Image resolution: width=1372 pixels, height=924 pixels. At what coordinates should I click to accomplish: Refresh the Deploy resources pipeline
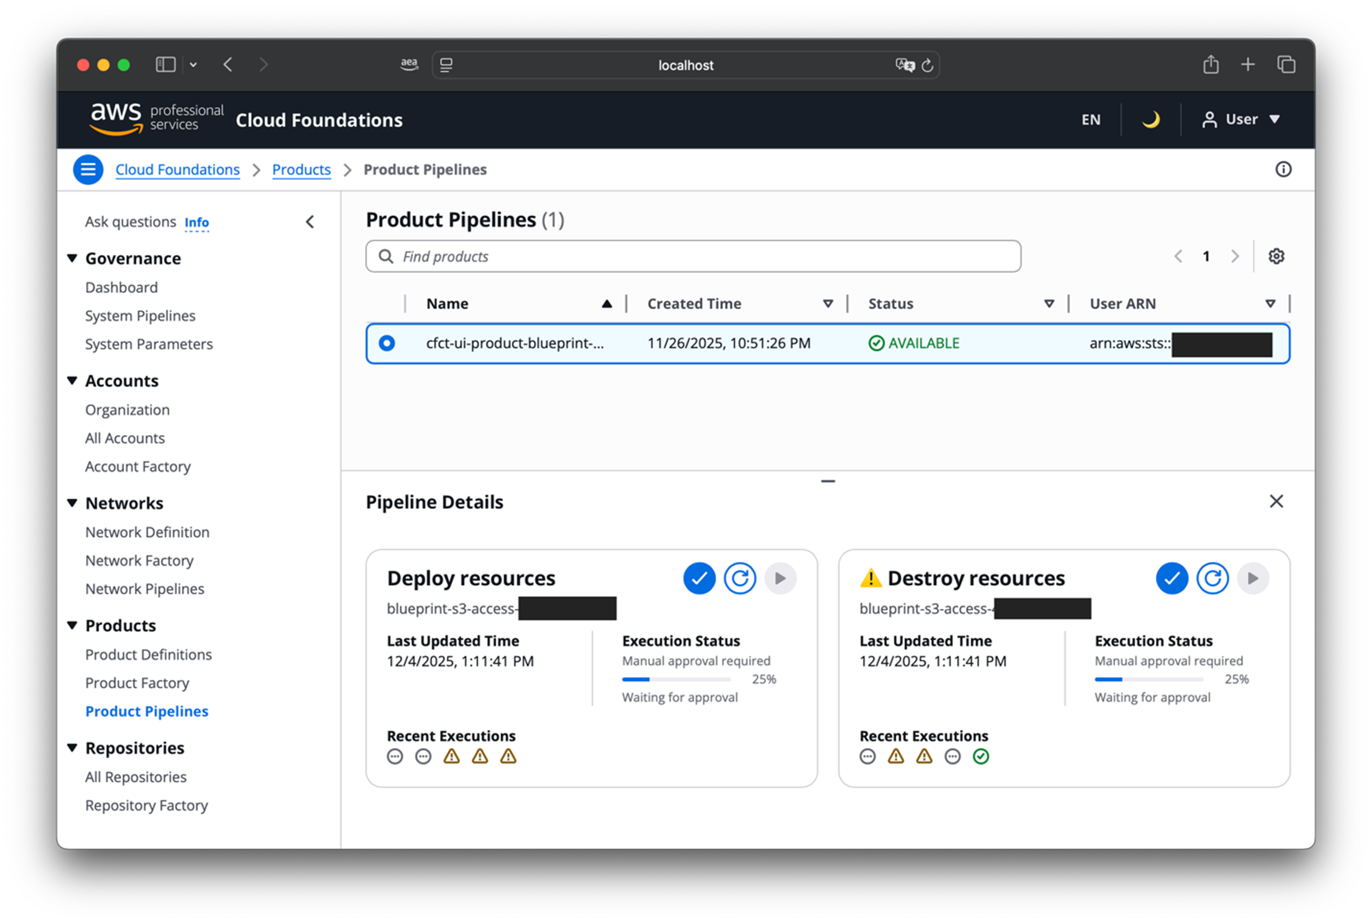click(740, 578)
